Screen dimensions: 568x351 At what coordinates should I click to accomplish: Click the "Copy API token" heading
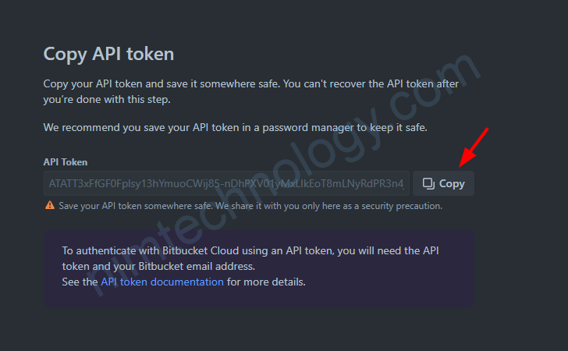(108, 54)
